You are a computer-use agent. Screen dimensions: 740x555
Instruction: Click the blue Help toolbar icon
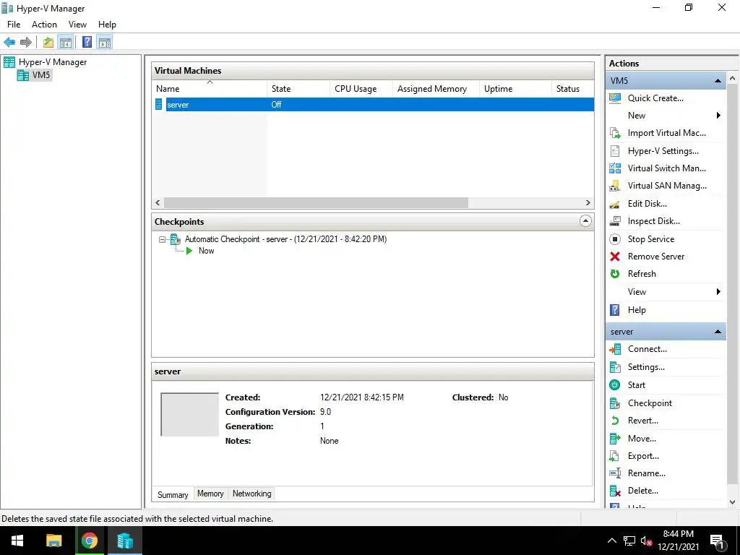pyautogui.click(x=87, y=43)
